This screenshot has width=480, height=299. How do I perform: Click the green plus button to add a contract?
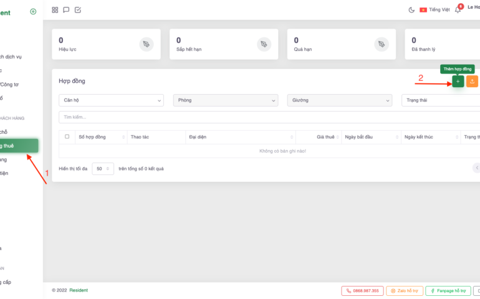(458, 82)
